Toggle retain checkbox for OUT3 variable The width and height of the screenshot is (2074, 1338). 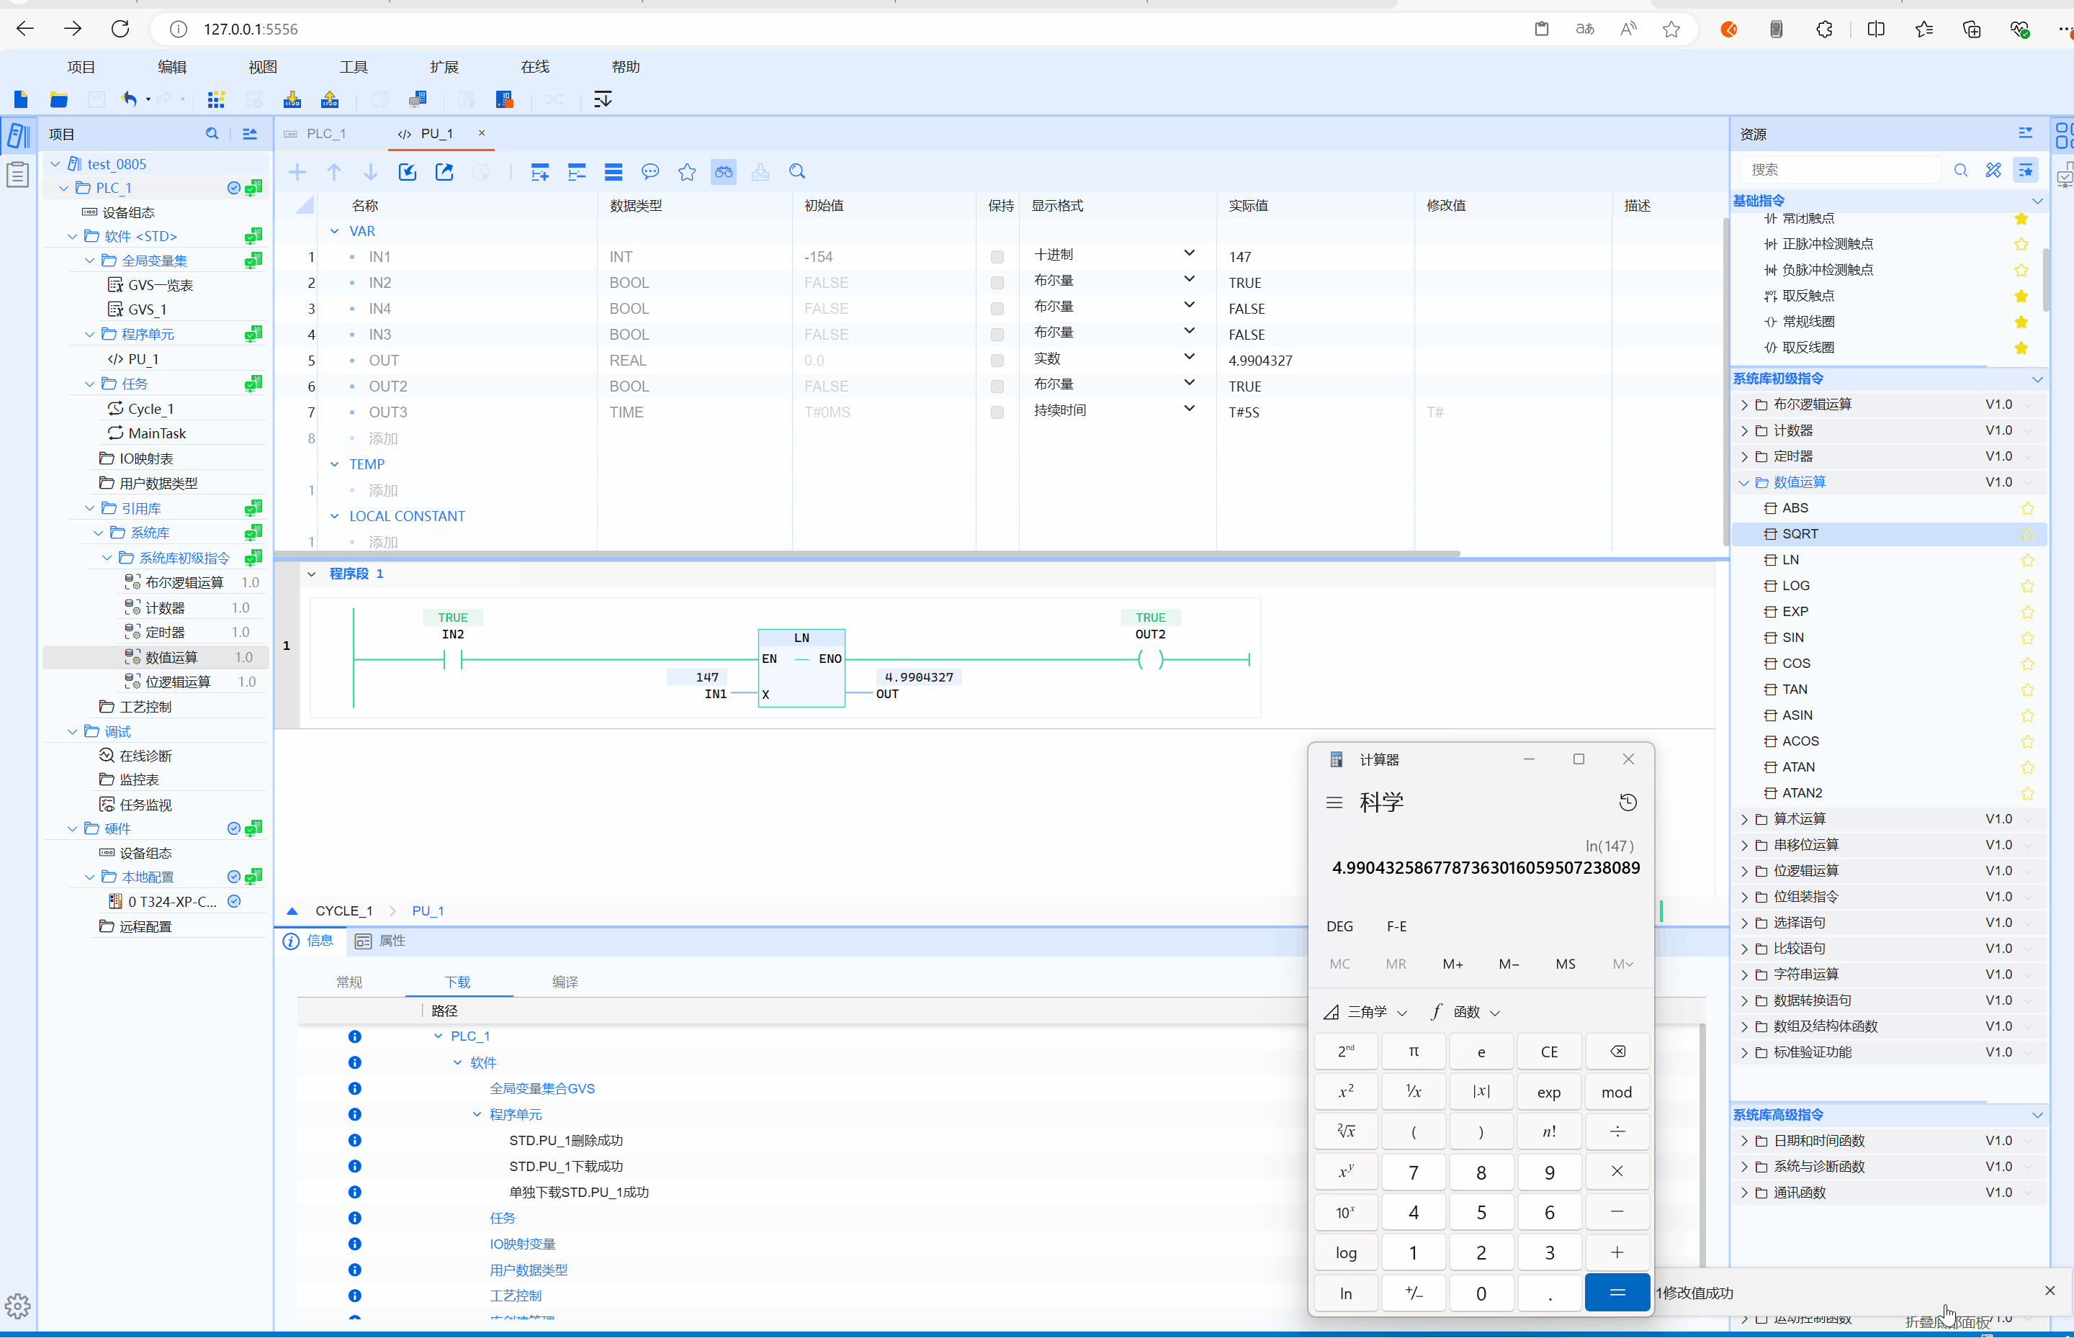[x=997, y=412]
